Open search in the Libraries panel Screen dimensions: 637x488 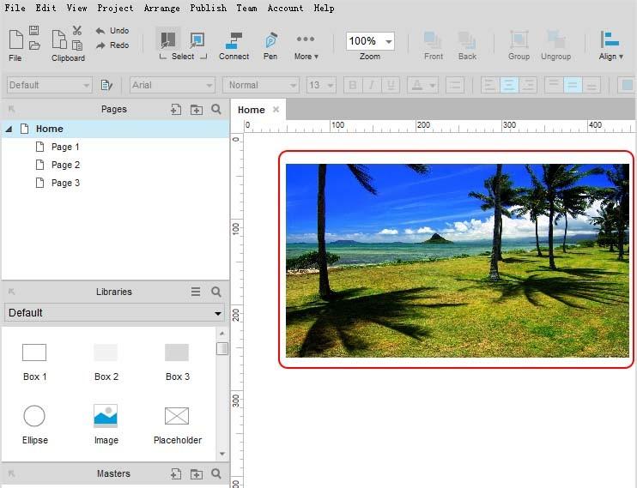coord(216,292)
